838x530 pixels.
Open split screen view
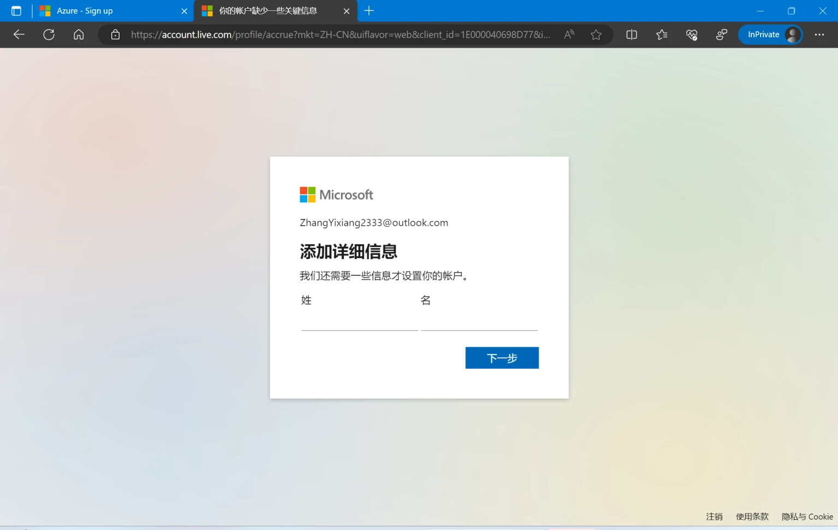[632, 34]
